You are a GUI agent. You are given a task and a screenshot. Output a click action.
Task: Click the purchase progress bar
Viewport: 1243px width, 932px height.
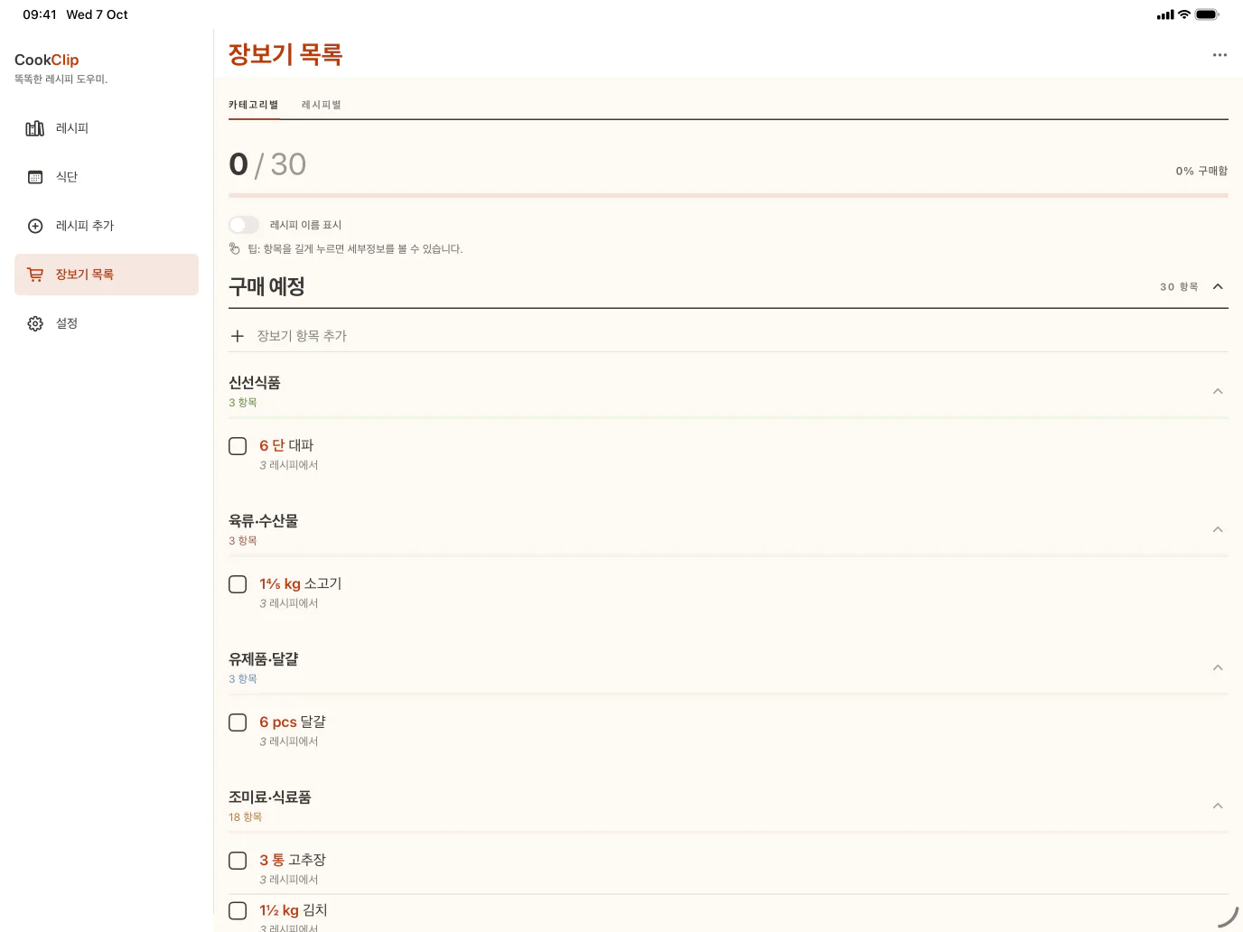coord(728,195)
